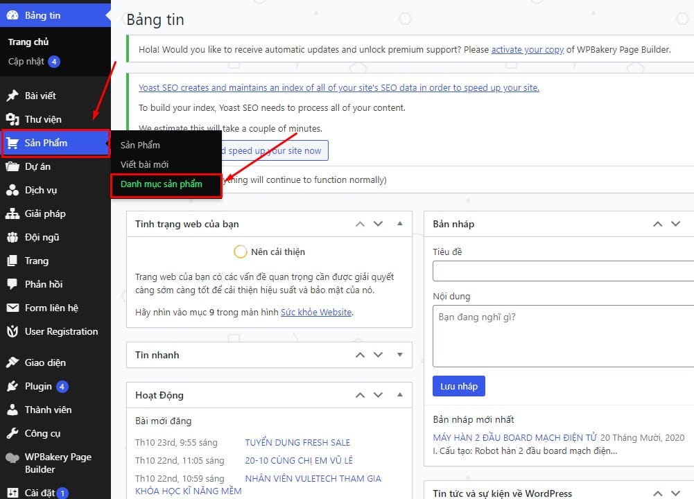Click the paintbrush icon beside Giao diện
The image size is (694, 499).
click(12, 362)
